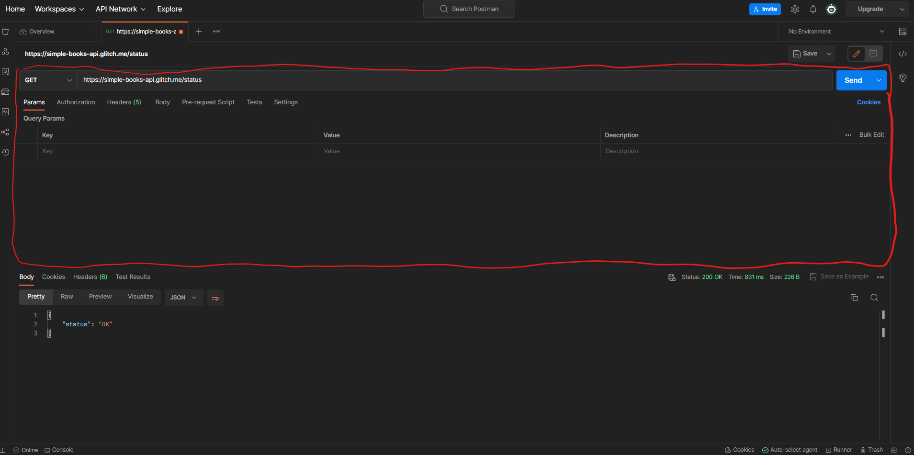Open network information globe icon
Image resolution: width=914 pixels, height=455 pixels.
pos(672,277)
